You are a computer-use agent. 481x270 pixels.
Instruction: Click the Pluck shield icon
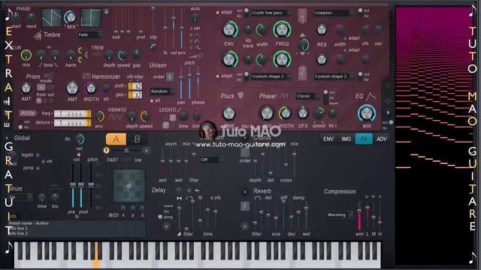(240, 95)
